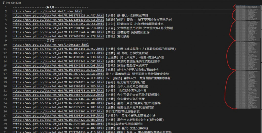Open link M.1631077123.A.DEF.html
The width and height of the screenshot is (262, 133).
(x=58, y=53)
